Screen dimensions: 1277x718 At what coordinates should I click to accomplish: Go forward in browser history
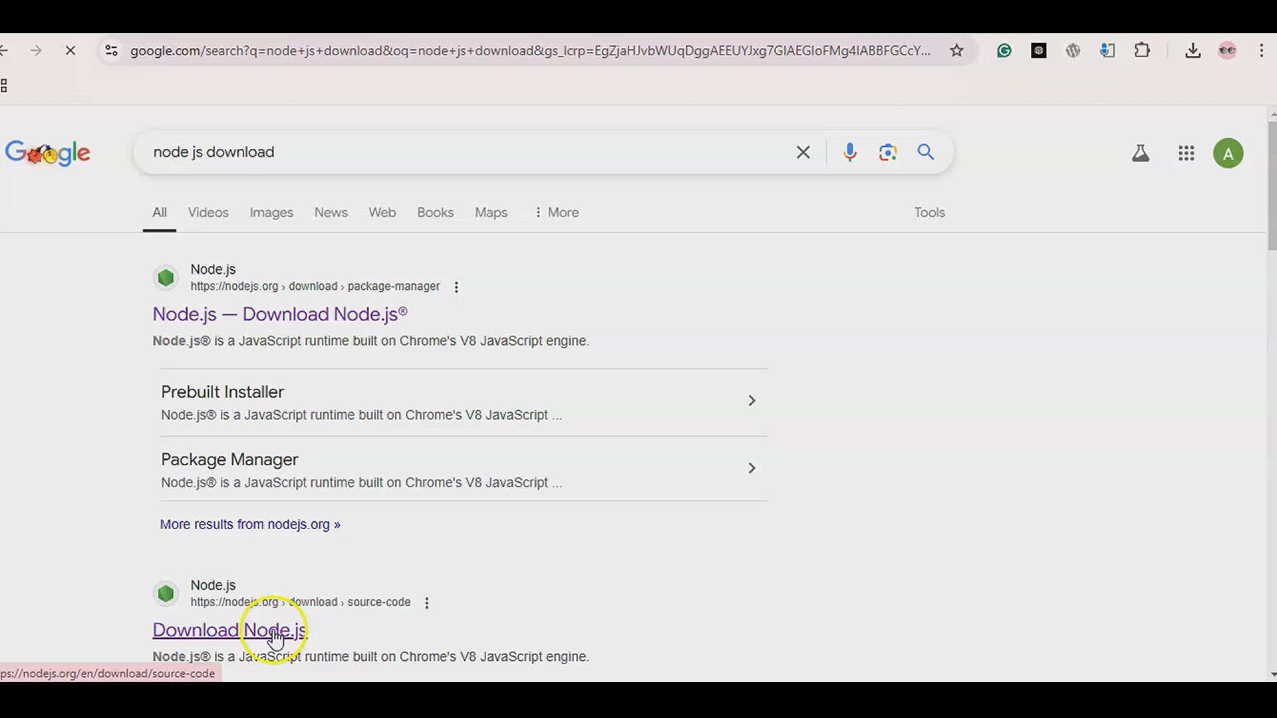(36, 51)
